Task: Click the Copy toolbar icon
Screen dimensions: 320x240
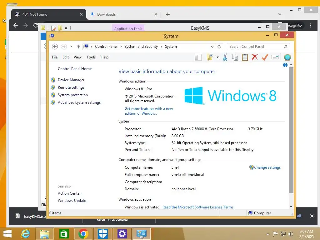Action: coord(235,57)
